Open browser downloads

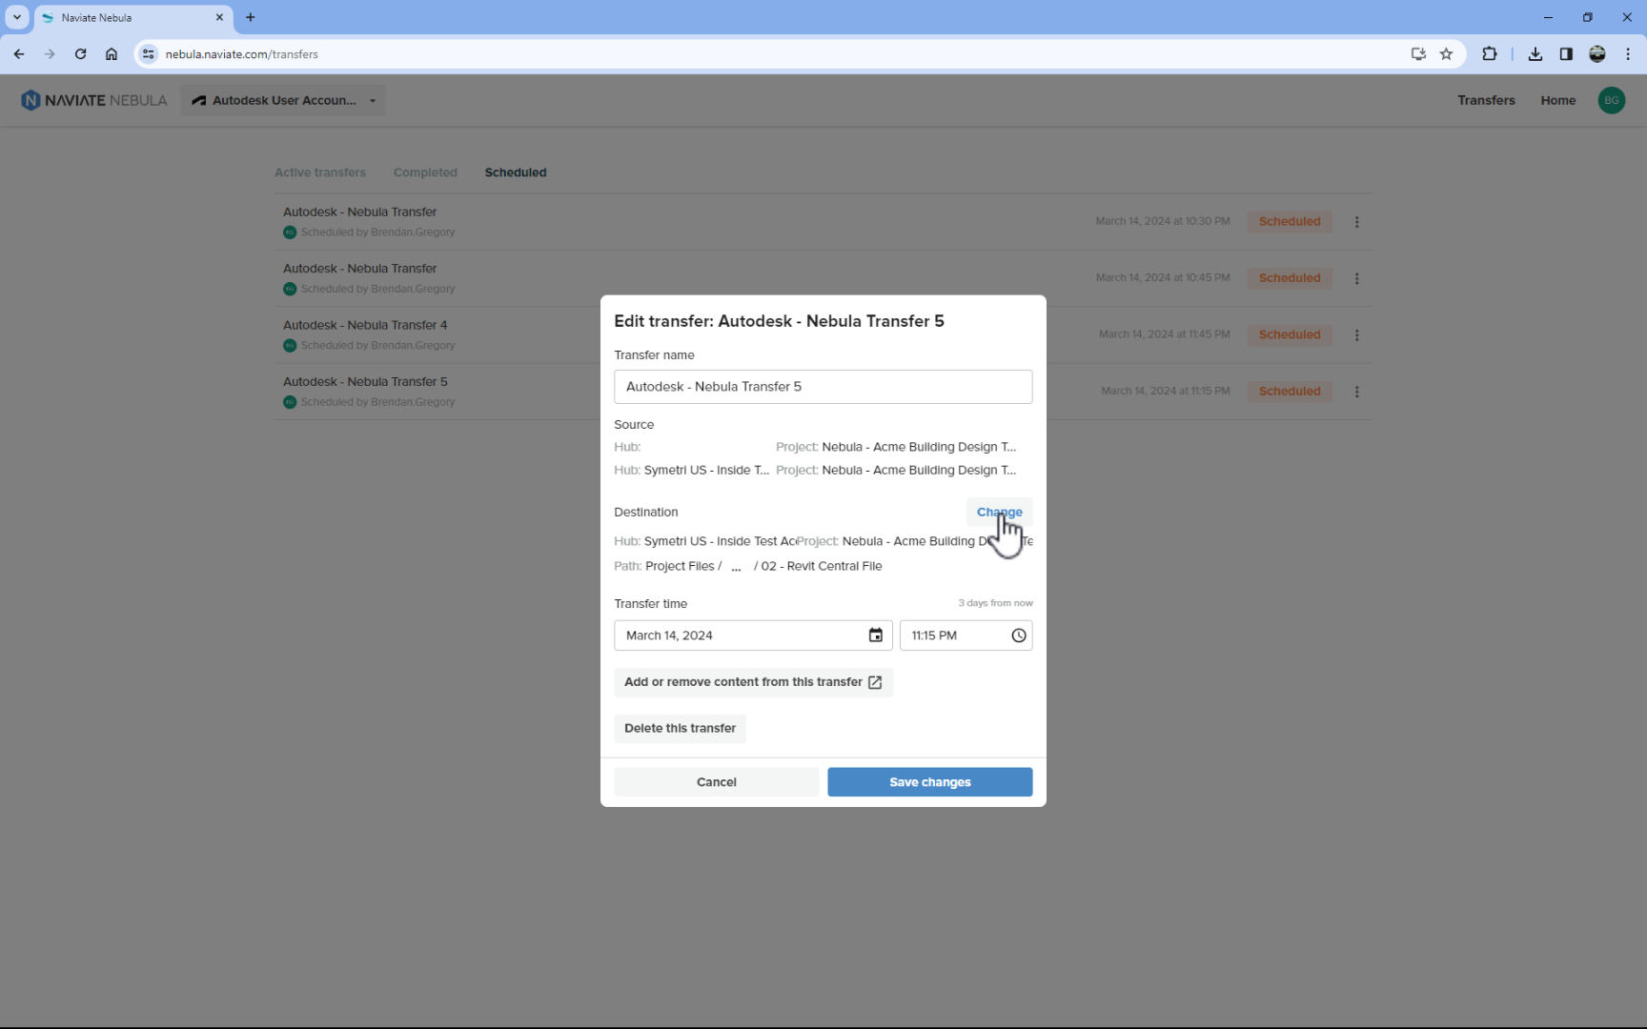pos(1535,54)
